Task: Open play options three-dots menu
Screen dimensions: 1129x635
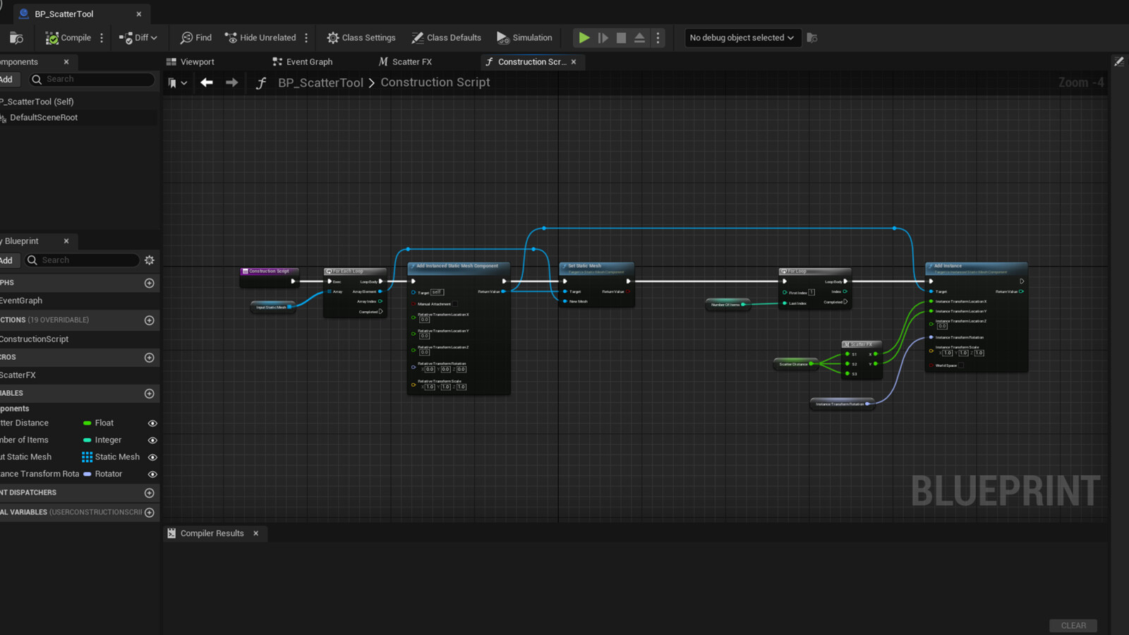Action: (x=658, y=38)
